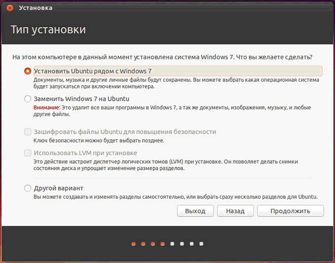Click the question text about Windows 7

pyautogui.click(x=162, y=57)
